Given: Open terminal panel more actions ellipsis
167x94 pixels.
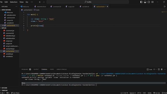Looking at the screenshot, I should pos(165,69).
